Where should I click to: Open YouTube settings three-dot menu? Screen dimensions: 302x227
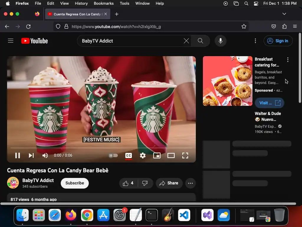tap(255, 41)
